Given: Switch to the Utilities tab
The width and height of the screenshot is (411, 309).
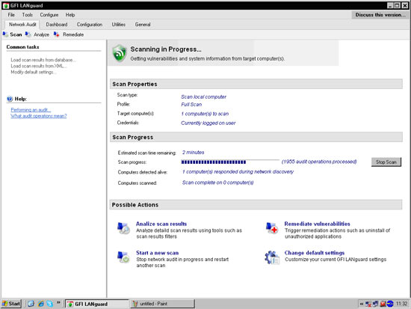Looking at the screenshot, I should point(119,25).
